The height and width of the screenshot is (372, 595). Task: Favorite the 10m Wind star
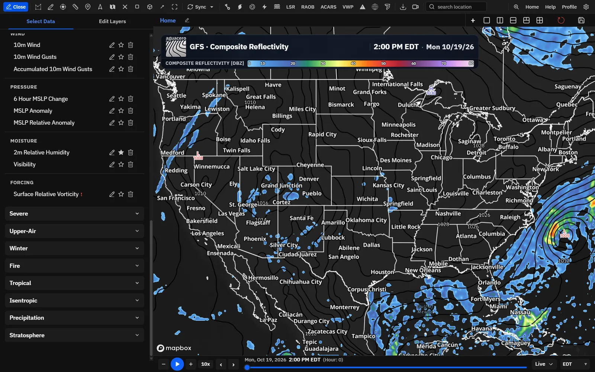121,45
